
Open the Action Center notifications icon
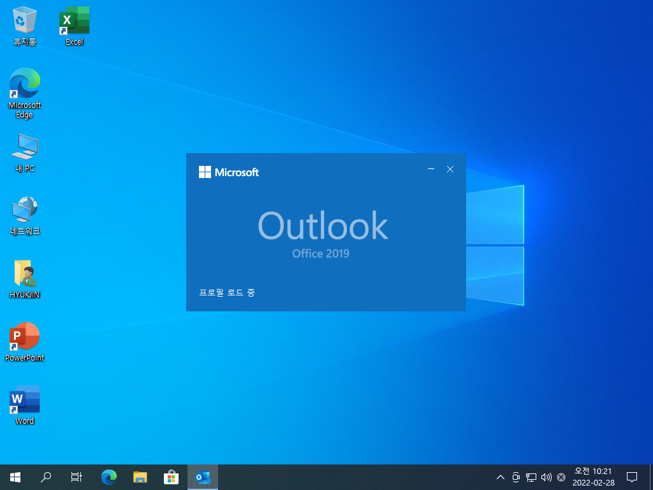point(632,477)
